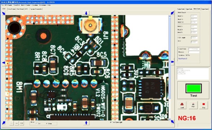Screen dimensions: 212x130
Task: Select the first Mode radio button
Action: click(36, 124)
